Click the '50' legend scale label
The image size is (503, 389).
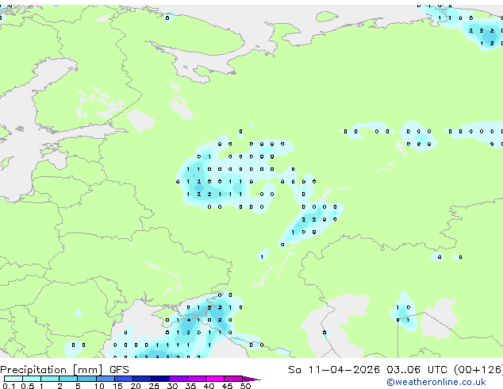pyautogui.click(x=245, y=386)
